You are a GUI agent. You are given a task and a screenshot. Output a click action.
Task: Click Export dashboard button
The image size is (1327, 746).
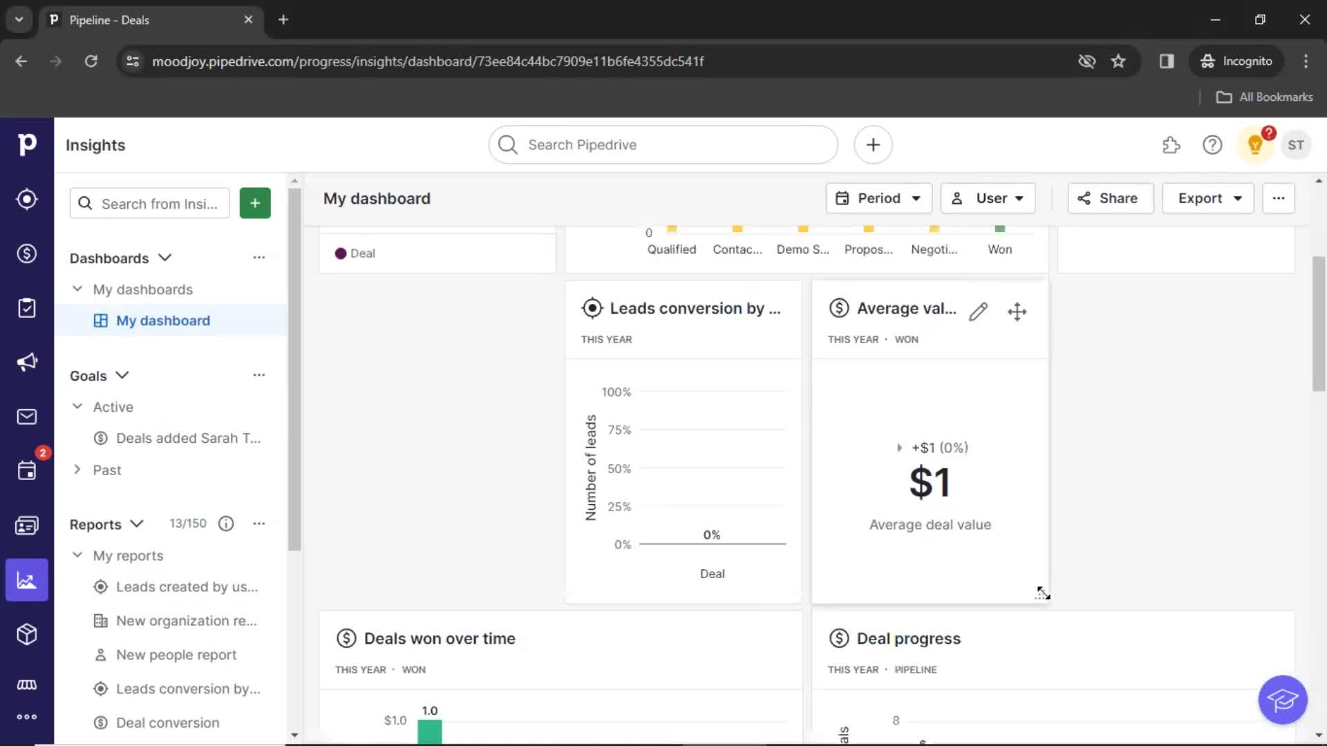1207,198
